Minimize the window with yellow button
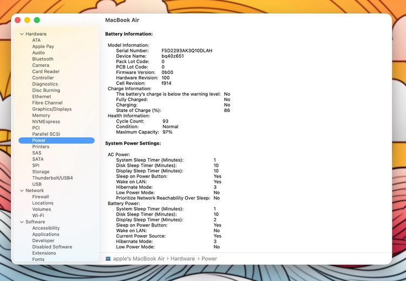The image size is (406, 281). pyautogui.click(x=27, y=20)
